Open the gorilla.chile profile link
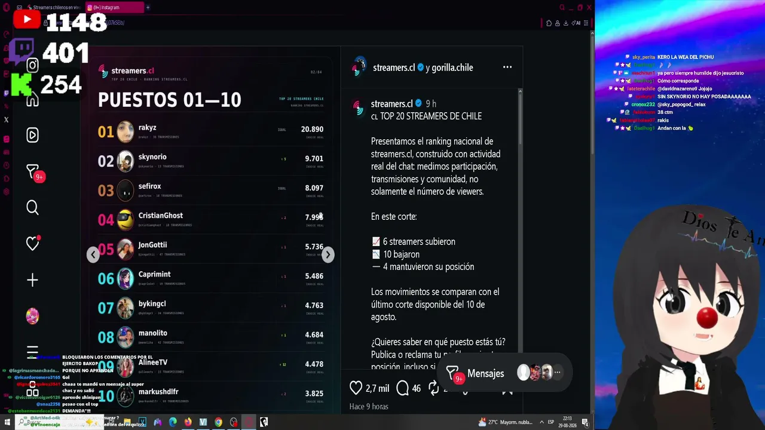The image size is (765, 430). (452, 67)
